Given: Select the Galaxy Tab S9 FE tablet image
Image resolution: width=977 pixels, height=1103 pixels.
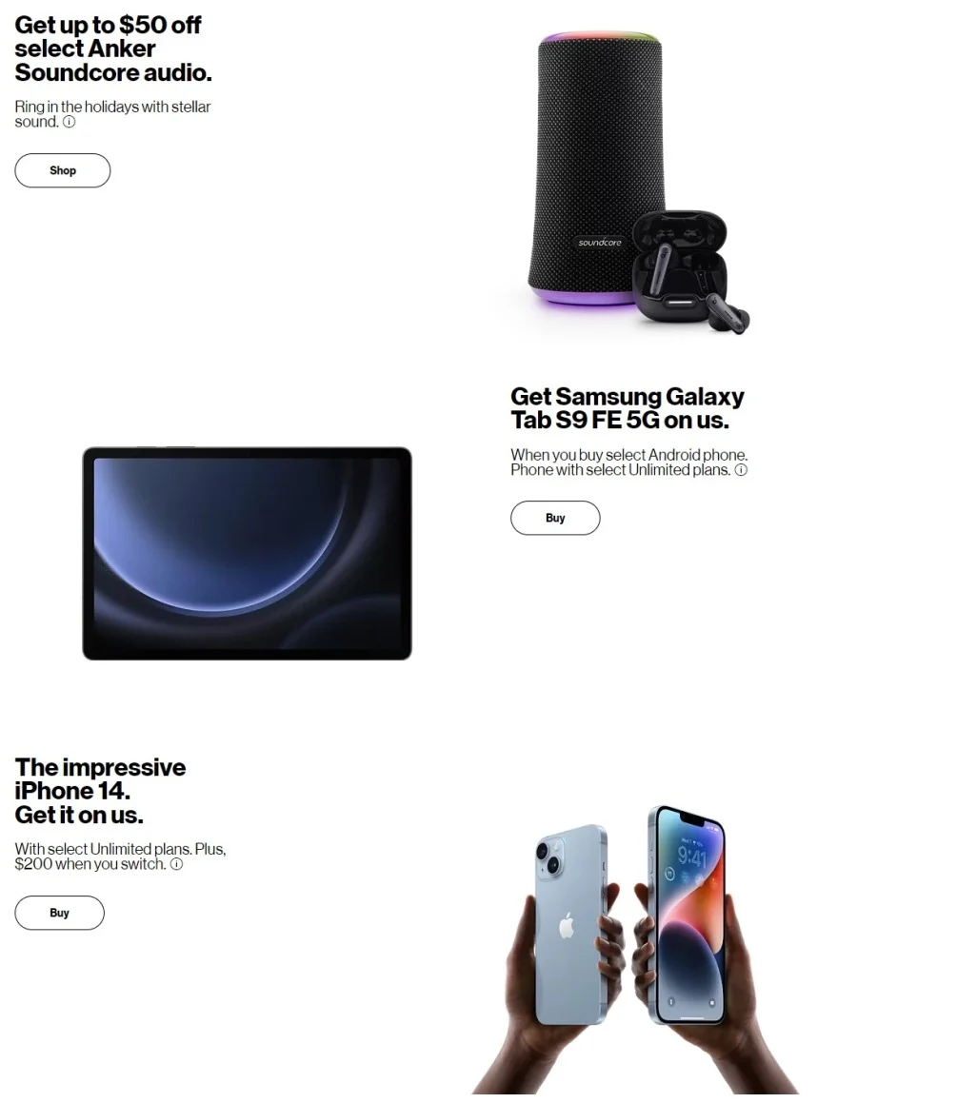Looking at the screenshot, I should pyautogui.click(x=247, y=553).
